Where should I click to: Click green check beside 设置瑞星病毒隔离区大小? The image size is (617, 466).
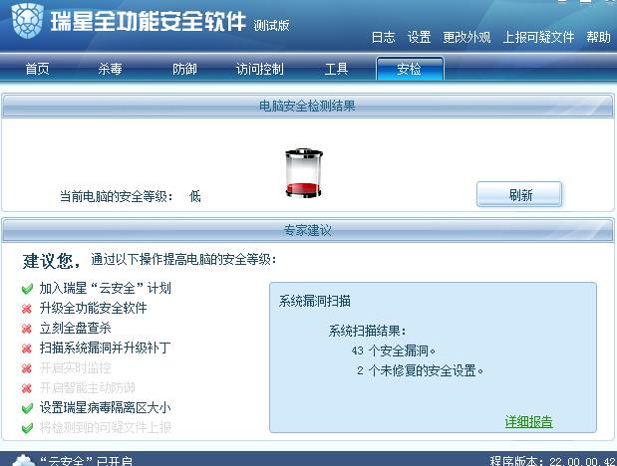point(27,408)
